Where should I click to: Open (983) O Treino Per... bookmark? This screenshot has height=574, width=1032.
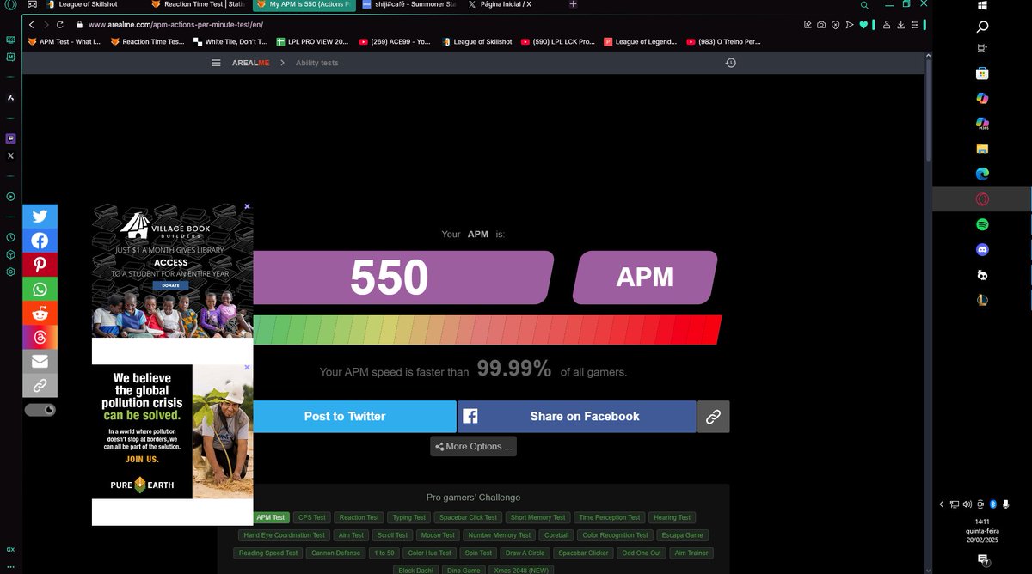point(725,41)
